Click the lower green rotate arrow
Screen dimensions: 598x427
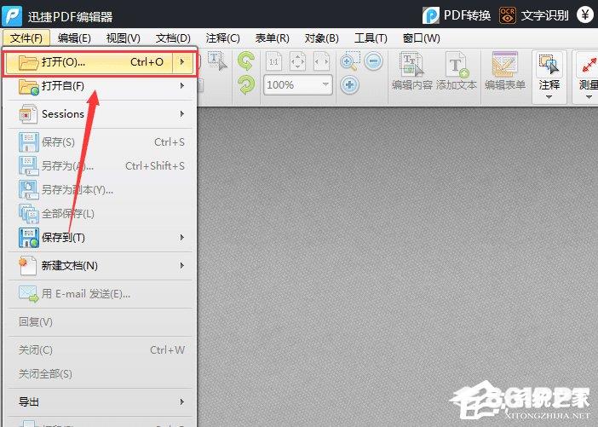(246, 84)
